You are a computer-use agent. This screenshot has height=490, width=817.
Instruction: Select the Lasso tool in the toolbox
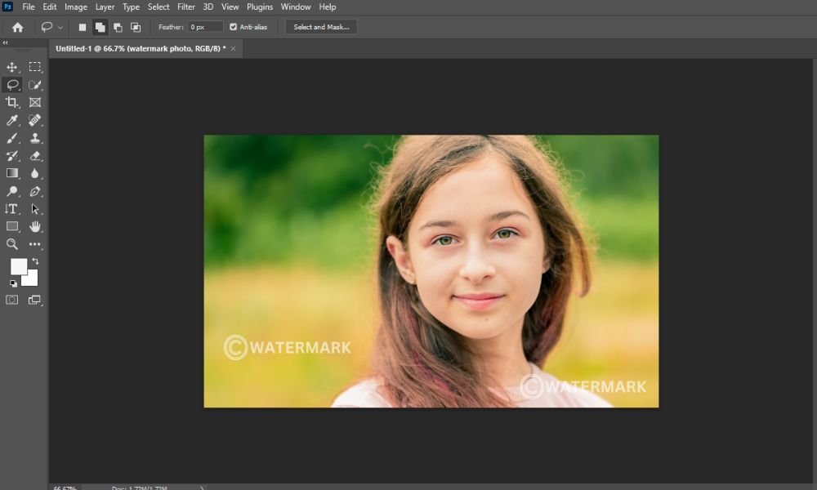point(12,85)
